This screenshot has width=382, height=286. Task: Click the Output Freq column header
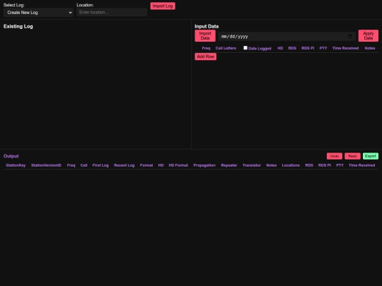coord(71,165)
